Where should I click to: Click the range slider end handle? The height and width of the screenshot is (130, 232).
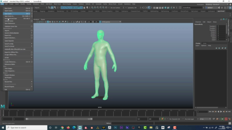91,119
